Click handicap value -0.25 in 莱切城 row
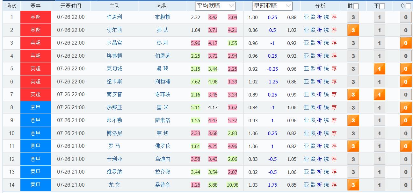This screenshot has height=193, width=413. click(272, 69)
